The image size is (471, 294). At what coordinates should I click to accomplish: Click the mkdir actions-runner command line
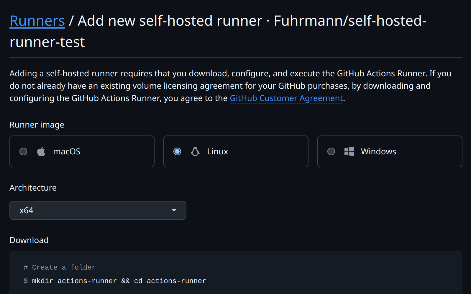coord(119,281)
